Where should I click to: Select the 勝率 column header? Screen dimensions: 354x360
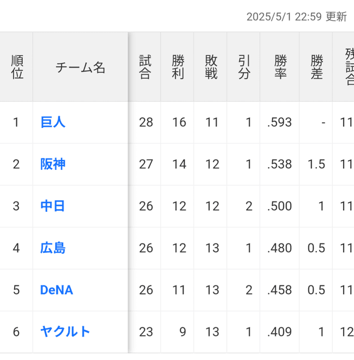(280, 68)
